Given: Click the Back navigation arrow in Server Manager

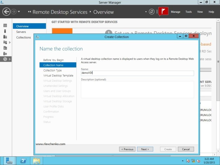Looking at the screenshot, I should (6, 12).
